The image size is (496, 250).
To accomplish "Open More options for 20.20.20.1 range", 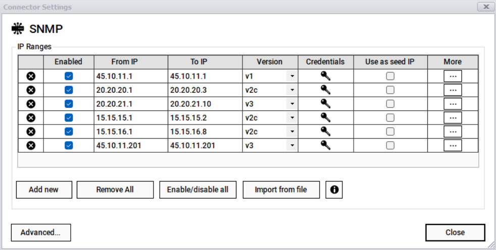I will (x=453, y=90).
